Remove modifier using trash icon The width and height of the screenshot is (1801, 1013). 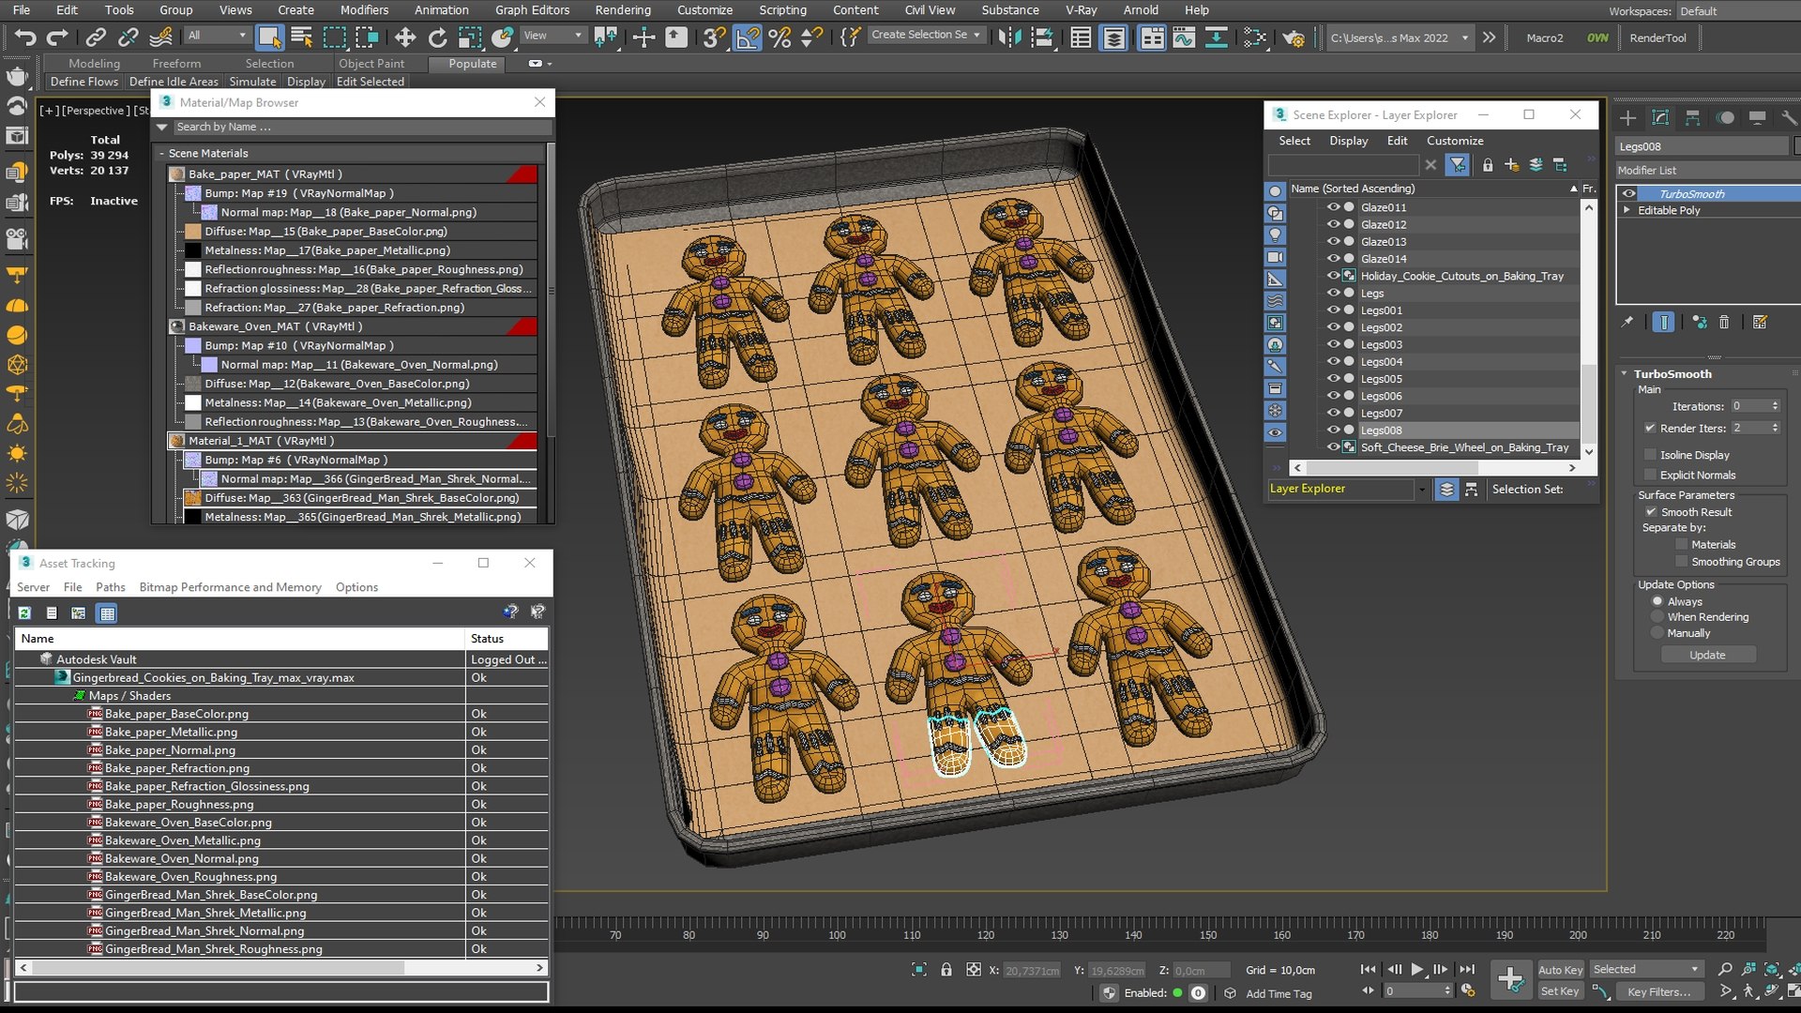click(1724, 322)
